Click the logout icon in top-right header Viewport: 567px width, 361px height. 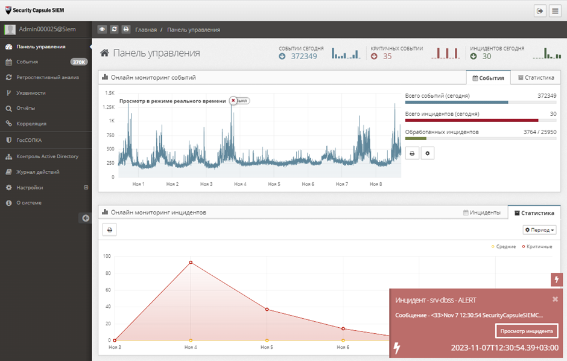point(540,11)
